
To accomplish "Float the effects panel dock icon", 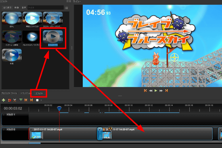I will pyautogui.click(x=67, y=1).
